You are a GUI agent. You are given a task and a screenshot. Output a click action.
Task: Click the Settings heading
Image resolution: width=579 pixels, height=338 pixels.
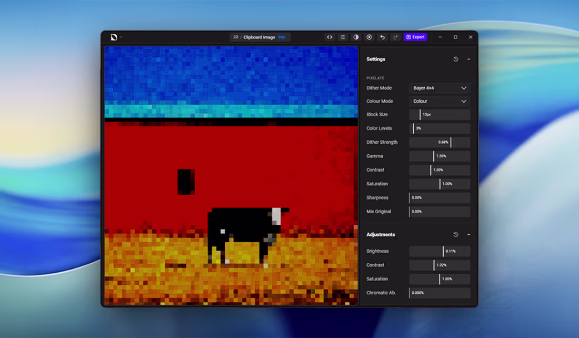click(376, 59)
